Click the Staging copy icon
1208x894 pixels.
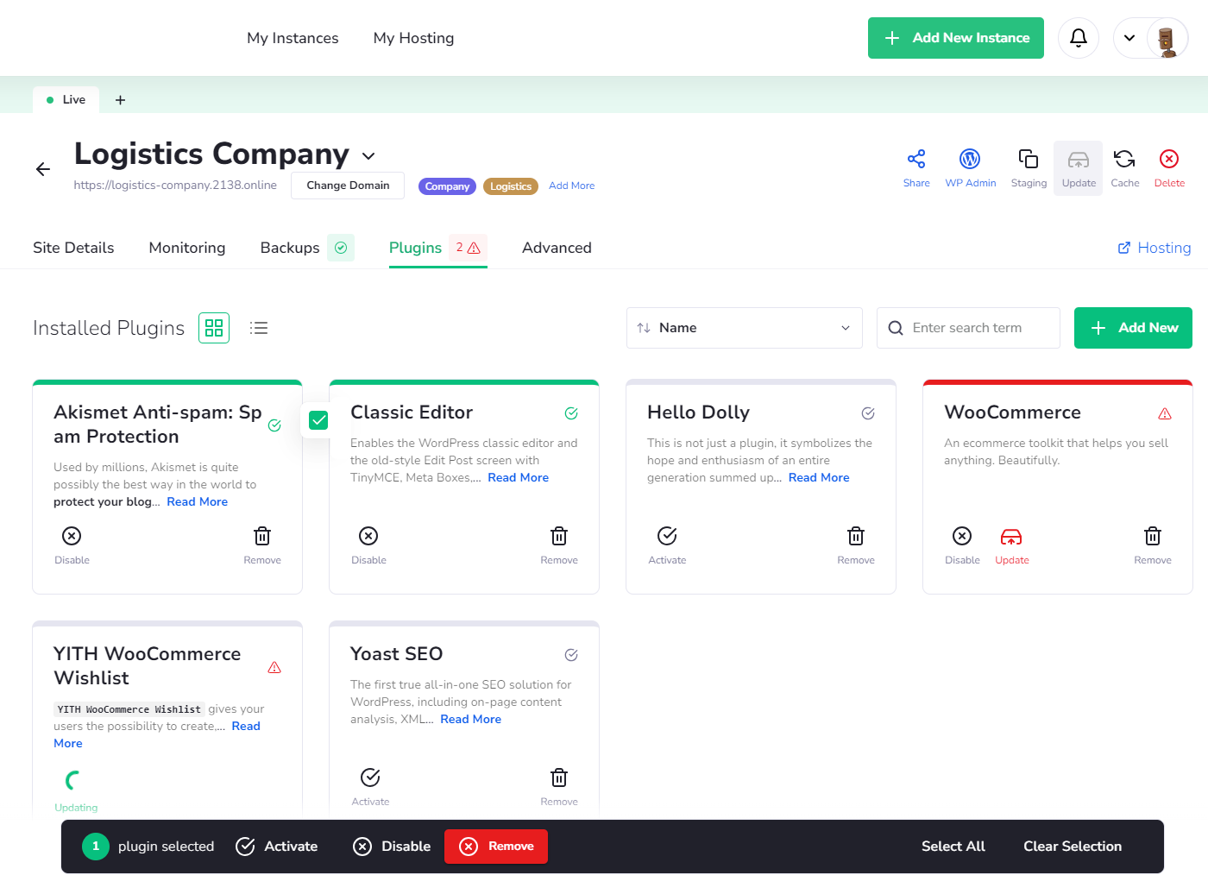click(x=1029, y=160)
